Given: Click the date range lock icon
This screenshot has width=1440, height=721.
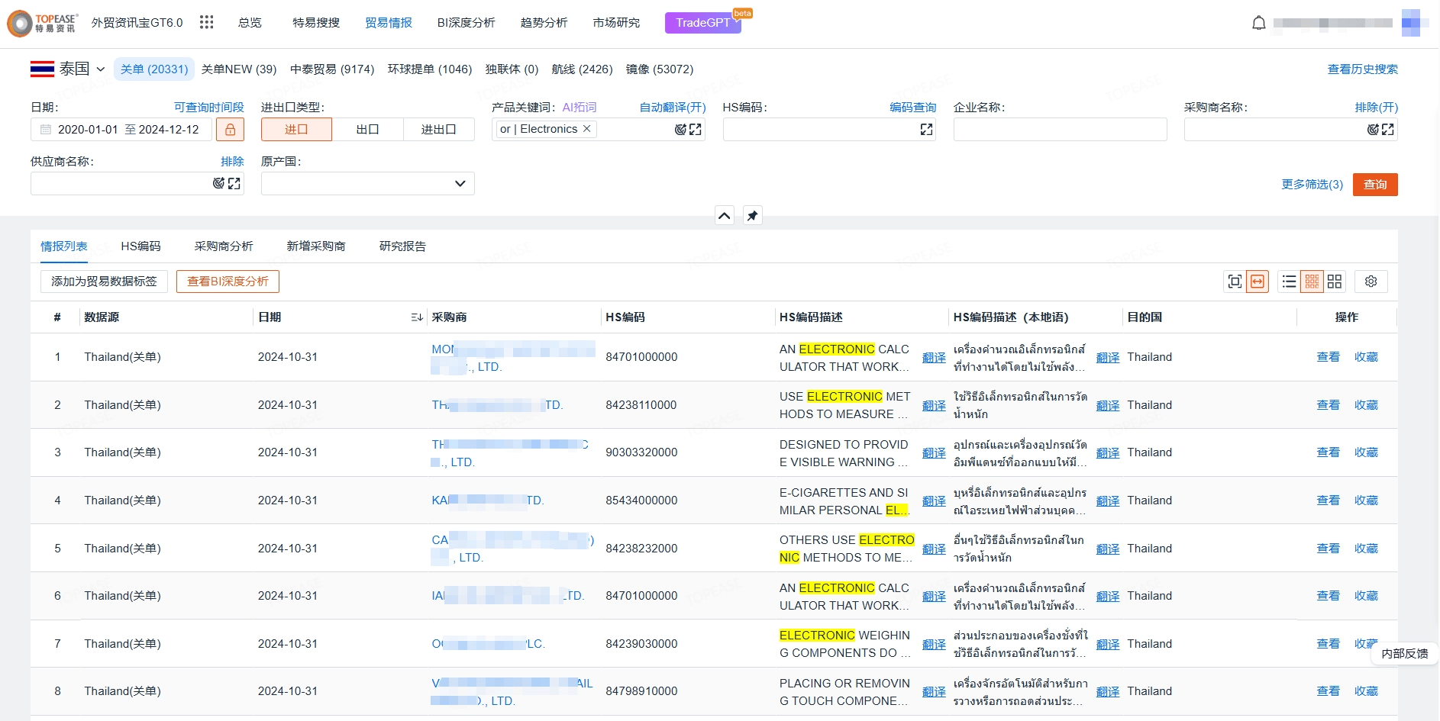Looking at the screenshot, I should point(230,130).
